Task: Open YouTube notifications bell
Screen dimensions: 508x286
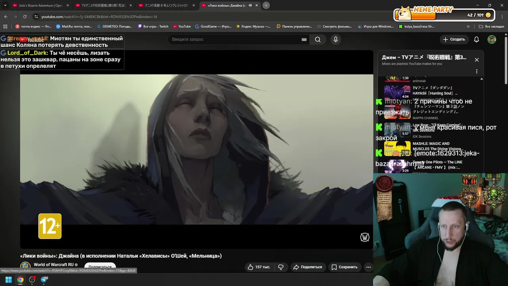Action: pos(477,39)
